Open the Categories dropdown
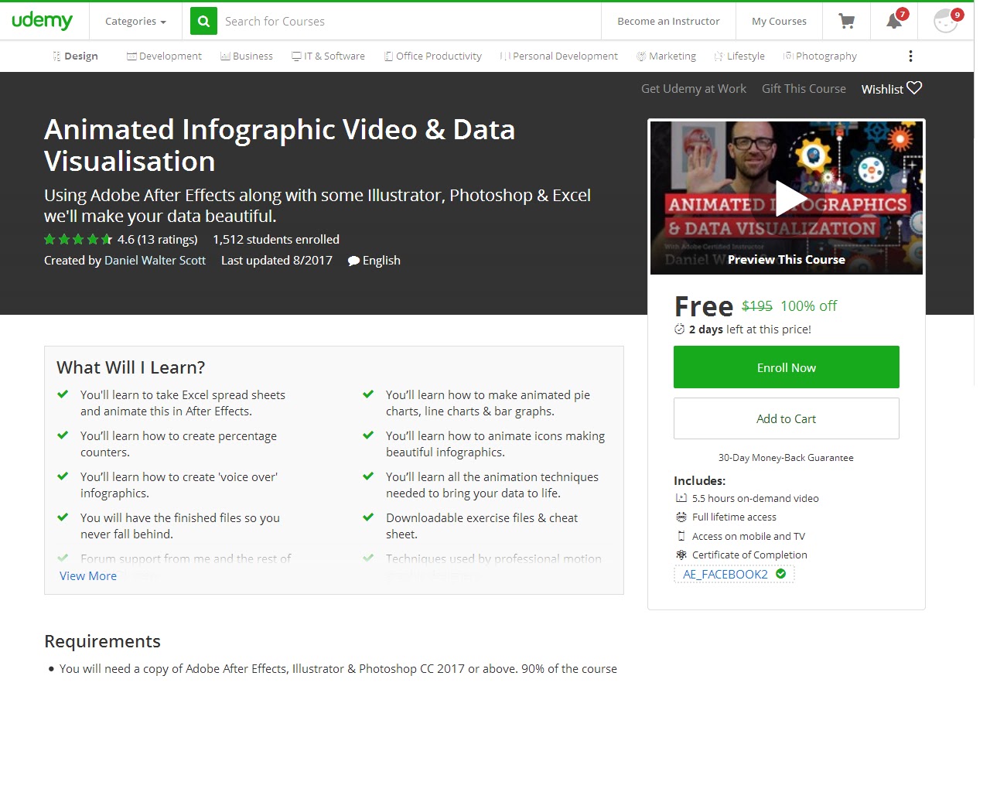 click(x=135, y=22)
